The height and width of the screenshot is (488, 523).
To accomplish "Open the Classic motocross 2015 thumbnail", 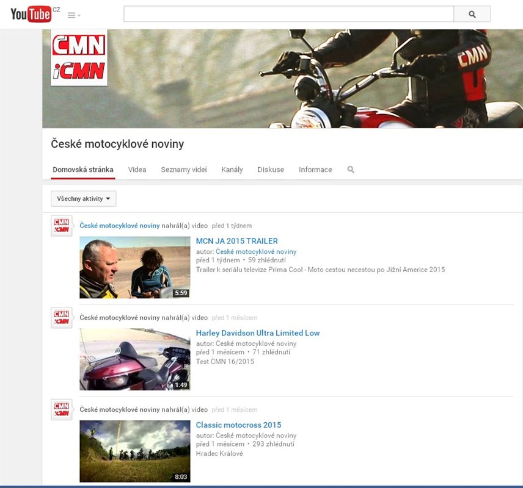I will point(135,451).
